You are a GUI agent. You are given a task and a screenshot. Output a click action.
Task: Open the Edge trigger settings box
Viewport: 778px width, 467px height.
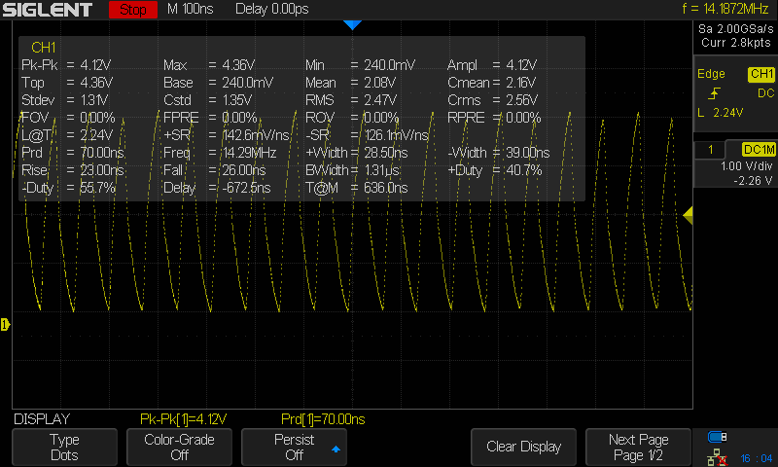(734, 92)
